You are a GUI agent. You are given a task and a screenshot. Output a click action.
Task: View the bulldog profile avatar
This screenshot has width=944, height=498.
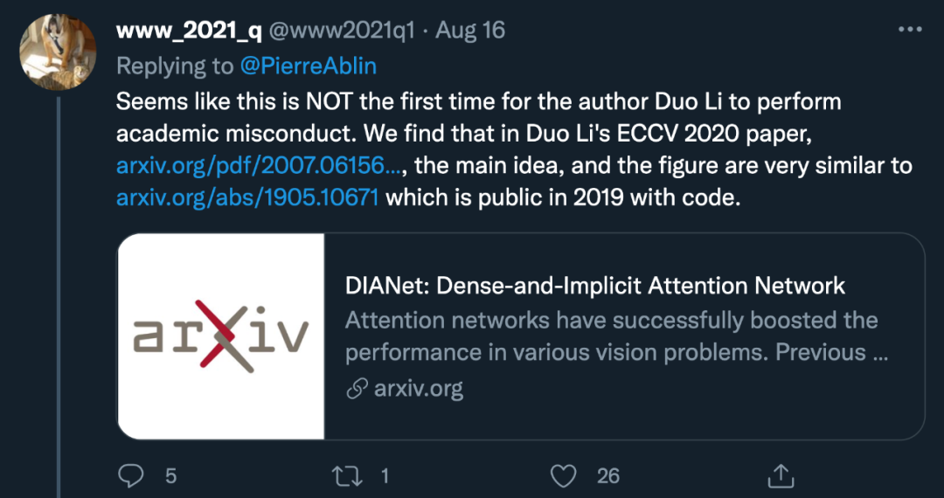(58, 52)
